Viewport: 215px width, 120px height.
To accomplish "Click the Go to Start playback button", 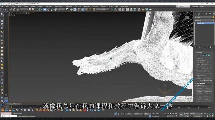I will click(x=165, y=114).
